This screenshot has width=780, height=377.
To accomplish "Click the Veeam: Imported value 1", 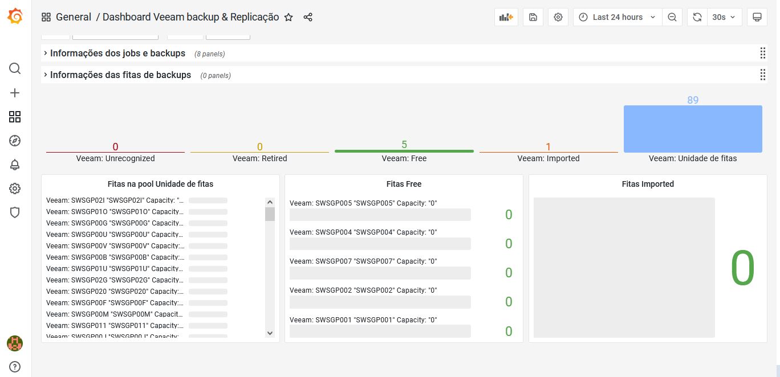I will pos(549,147).
